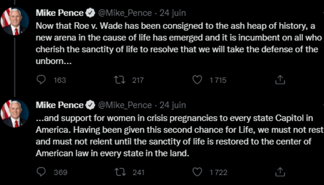
Task: Reply to the second tweet with 369 replies
Action: coord(41,172)
